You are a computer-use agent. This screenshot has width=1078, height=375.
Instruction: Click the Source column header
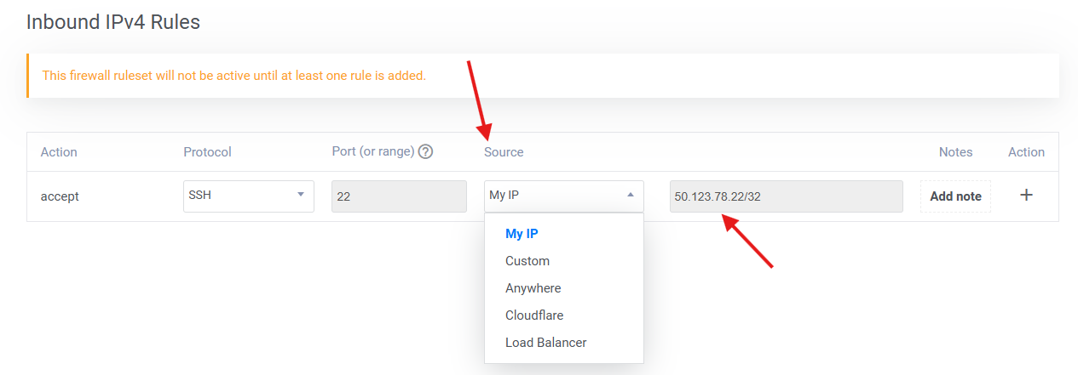pos(504,152)
